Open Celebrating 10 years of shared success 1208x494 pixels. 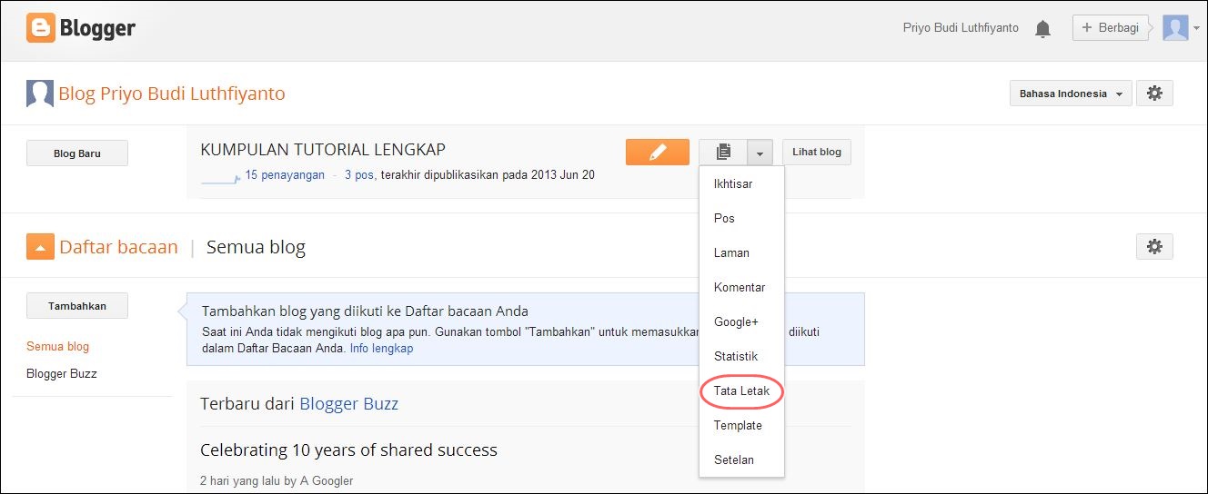tap(348, 450)
